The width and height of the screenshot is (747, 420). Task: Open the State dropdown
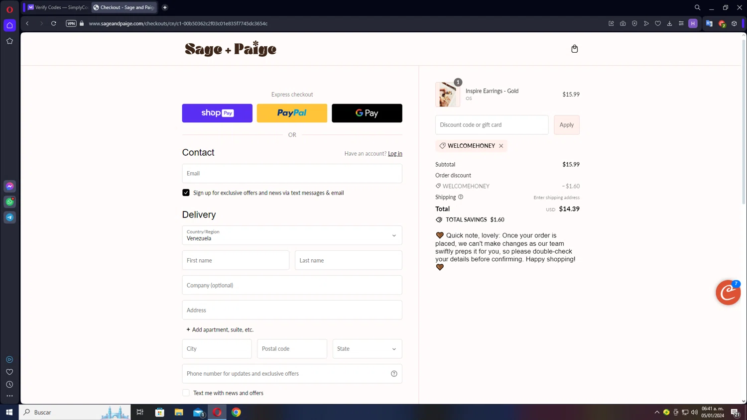(367, 349)
